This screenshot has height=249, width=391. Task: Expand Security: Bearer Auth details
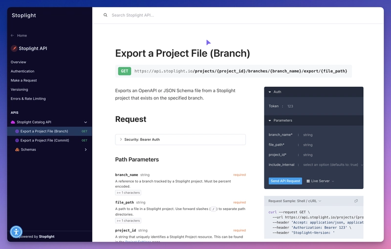pyautogui.click(x=180, y=139)
